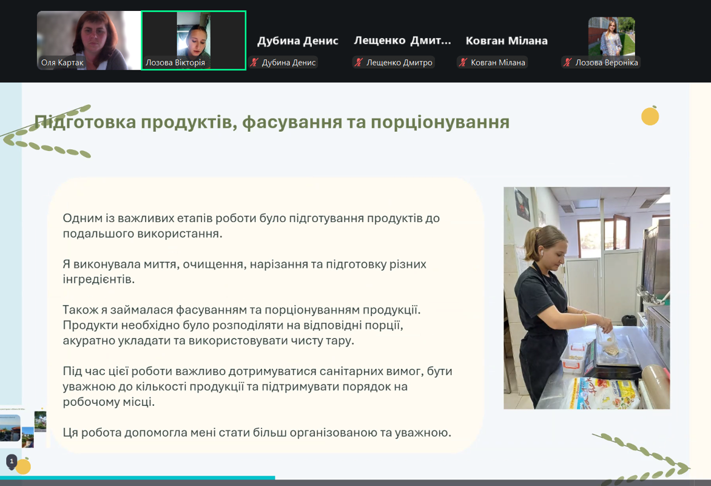Click the teal slide progress bar
The height and width of the screenshot is (486, 711).
coord(137,478)
